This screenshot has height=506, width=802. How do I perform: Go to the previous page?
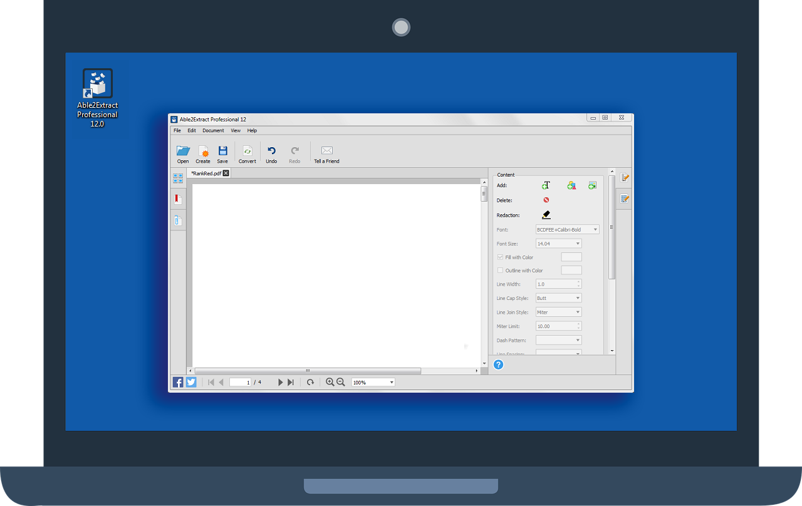221,382
